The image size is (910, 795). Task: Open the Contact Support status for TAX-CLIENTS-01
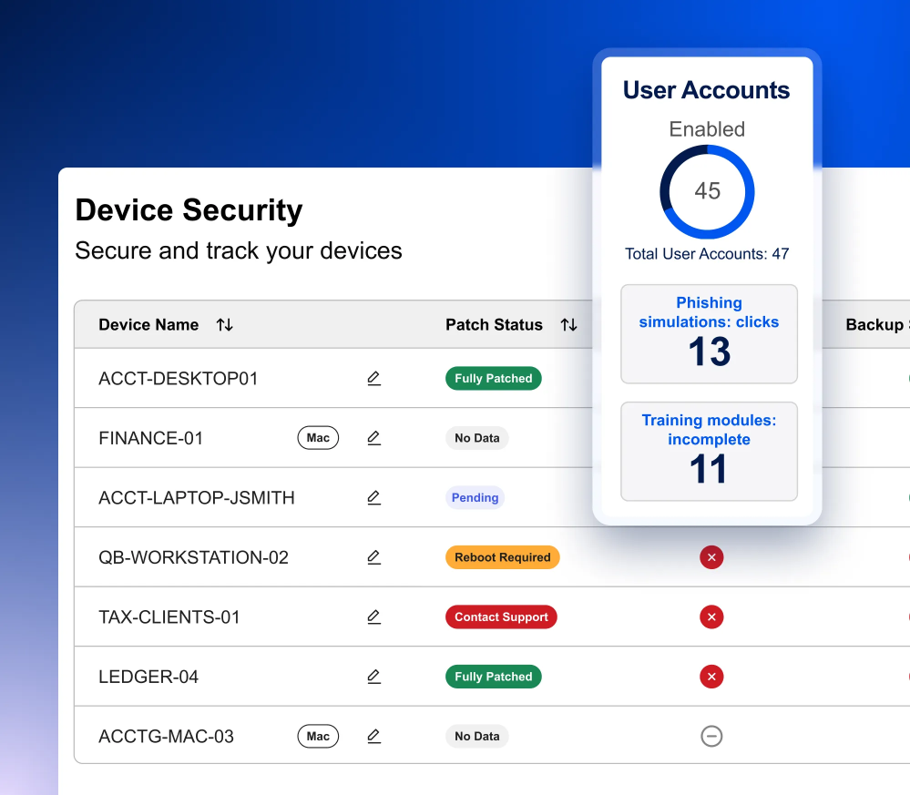click(501, 617)
